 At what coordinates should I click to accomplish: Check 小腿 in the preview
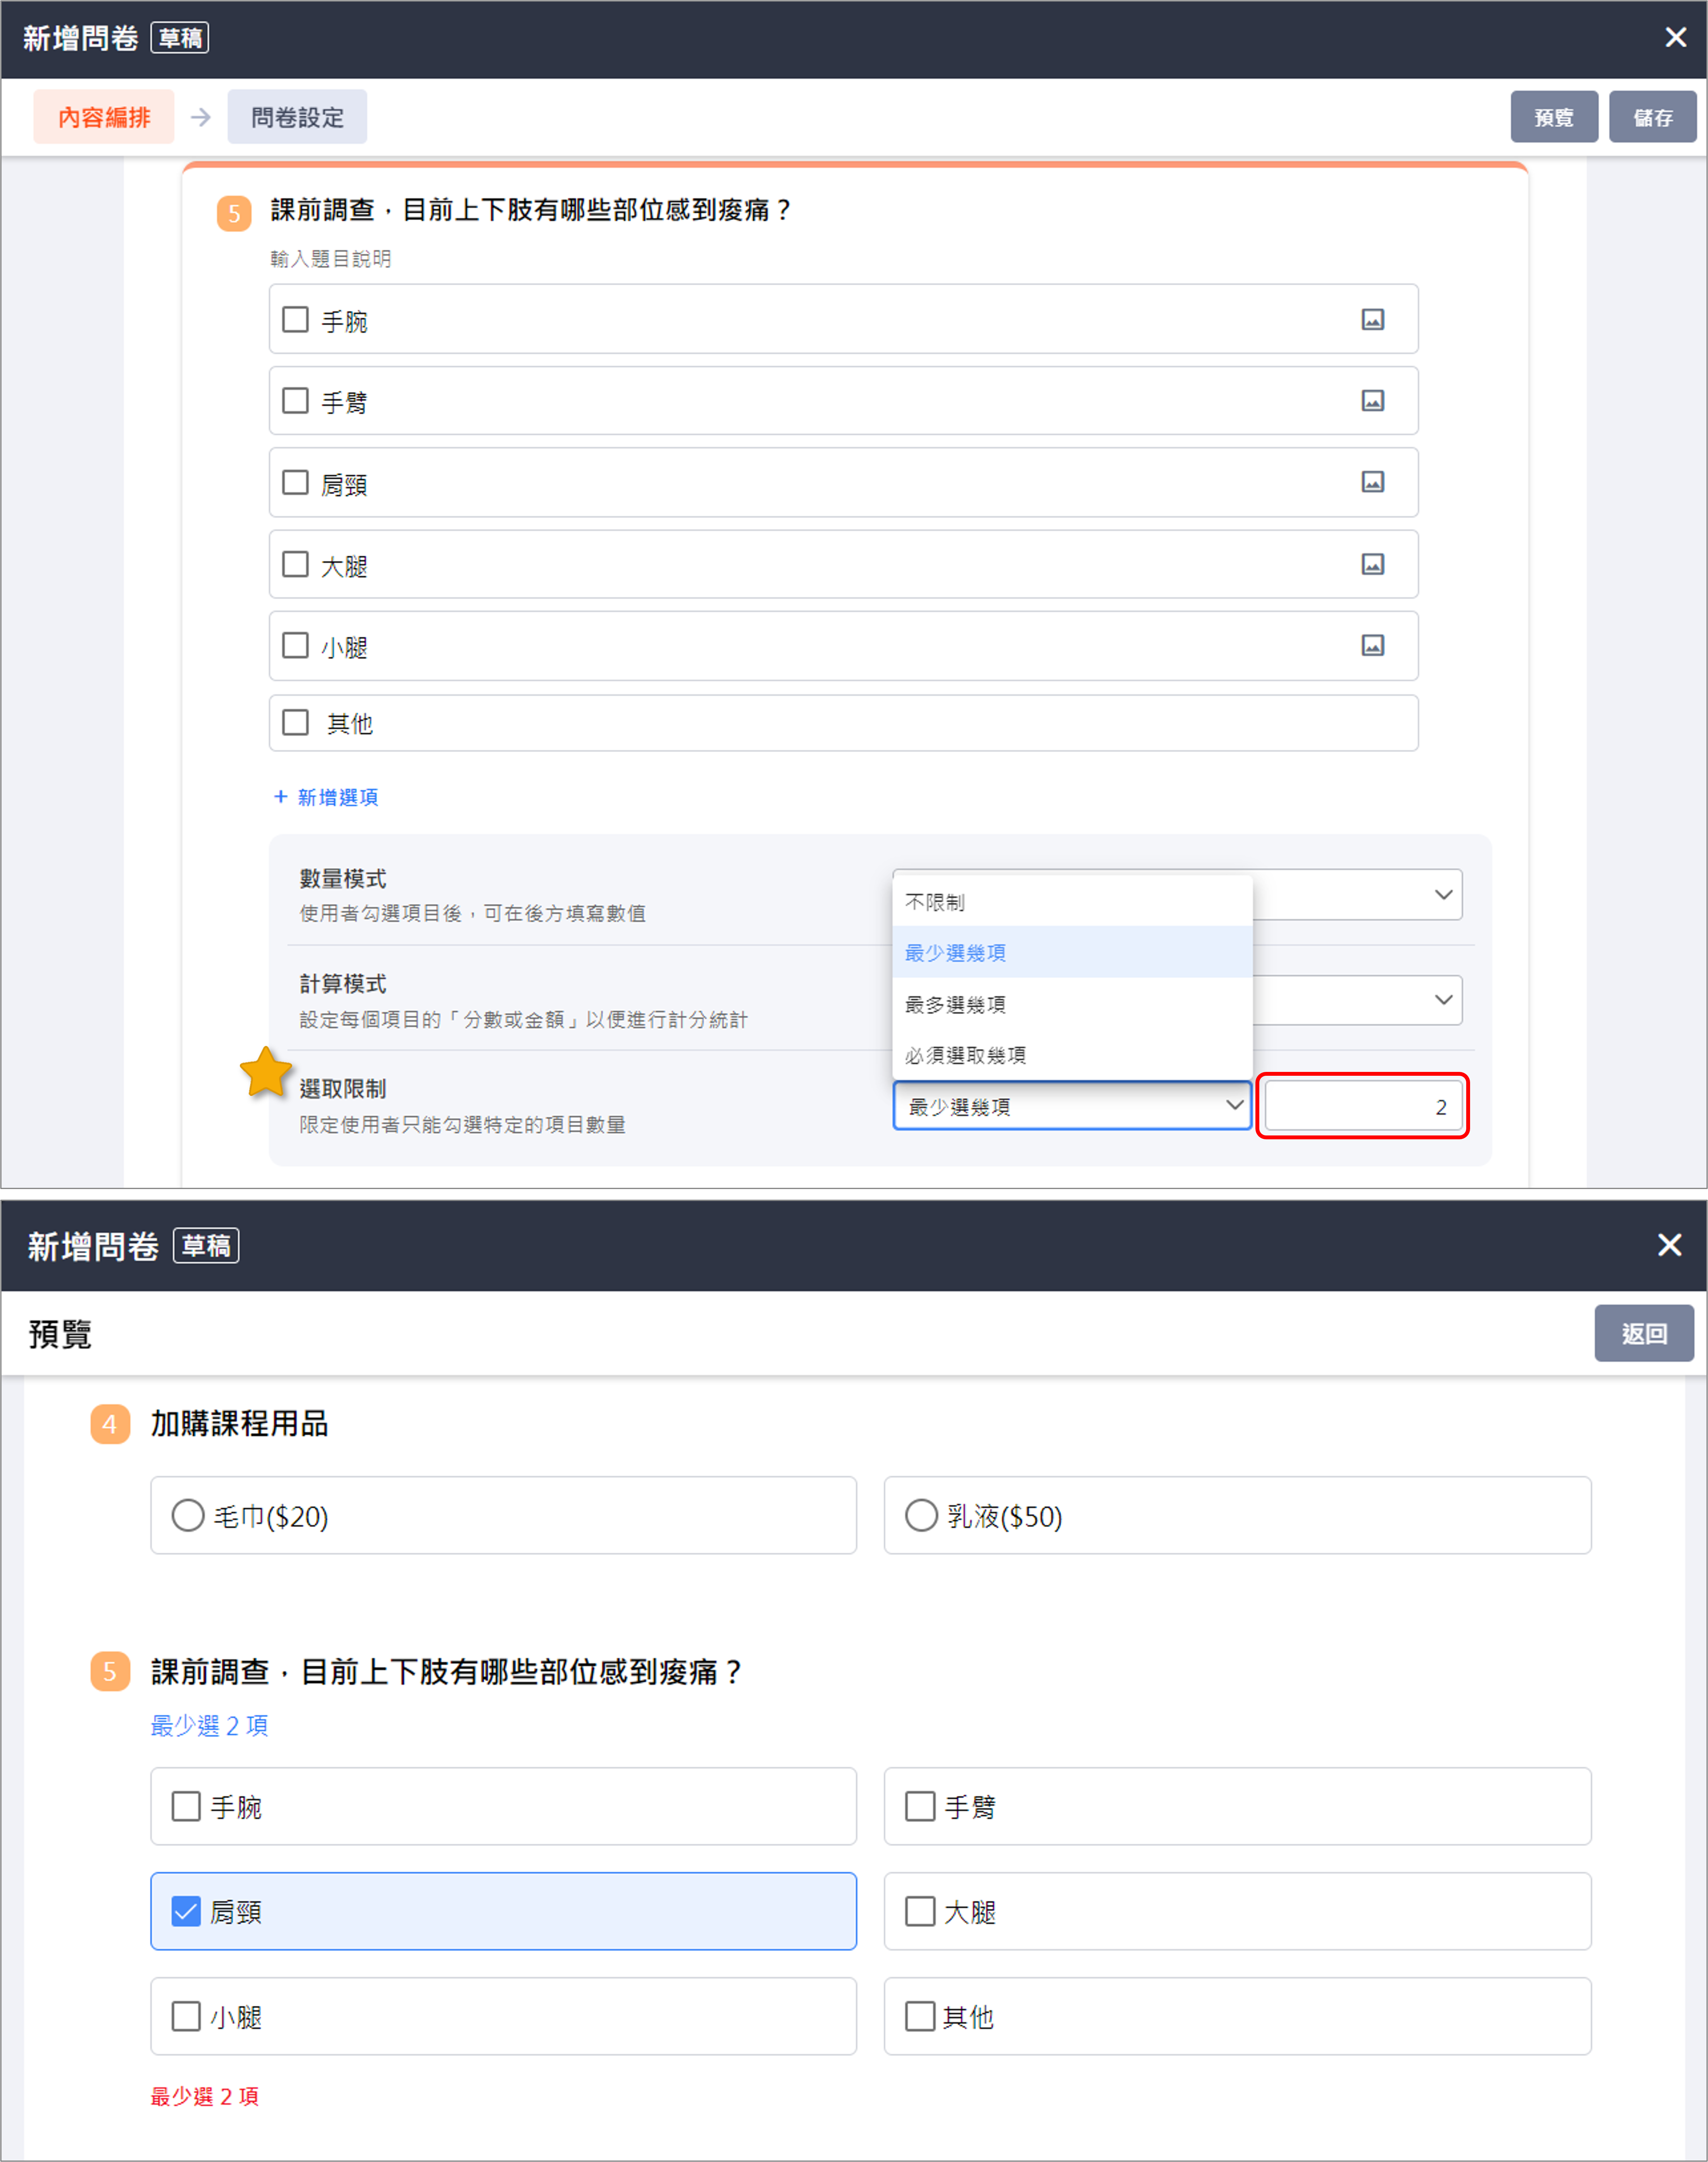186,2016
